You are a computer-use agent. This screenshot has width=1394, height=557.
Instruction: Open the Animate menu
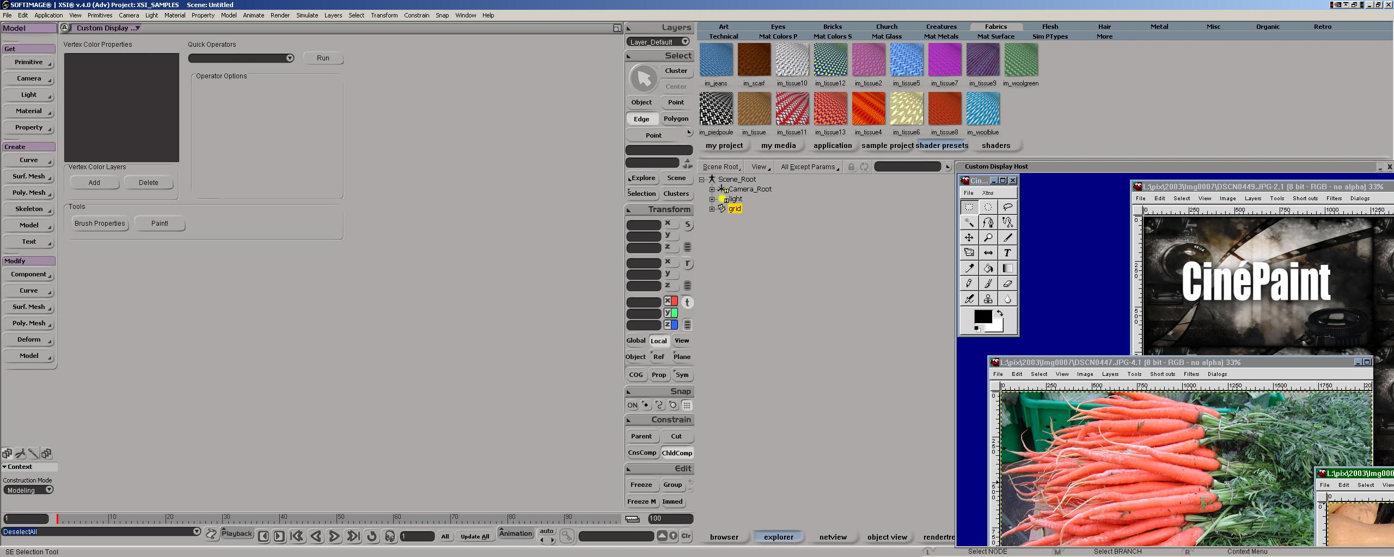pos(253,15)
